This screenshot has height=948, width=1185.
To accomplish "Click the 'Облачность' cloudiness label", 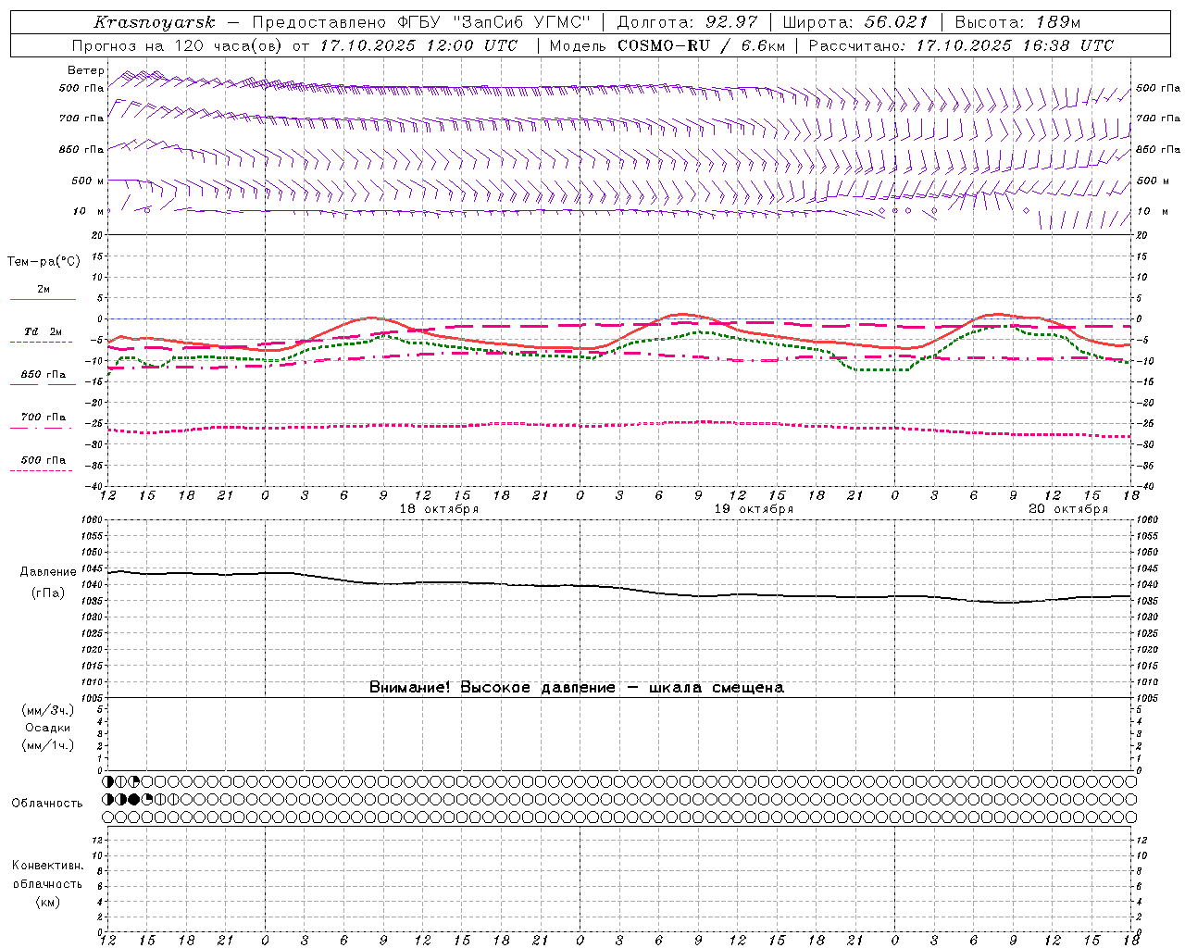I will pos(47,804).
